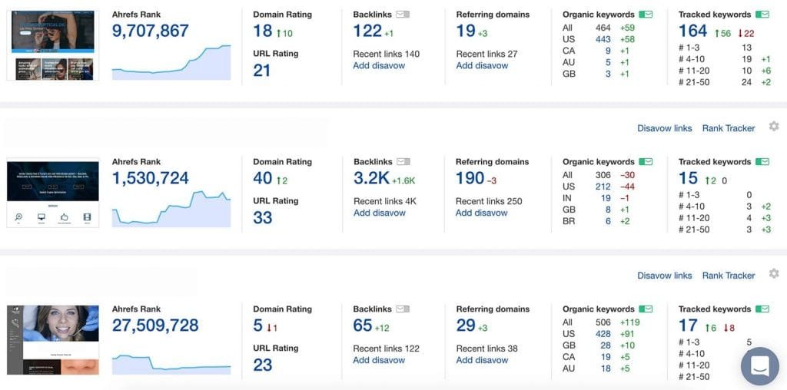Click Backlinks email icon beside 65 backlinks

point(403,309)
